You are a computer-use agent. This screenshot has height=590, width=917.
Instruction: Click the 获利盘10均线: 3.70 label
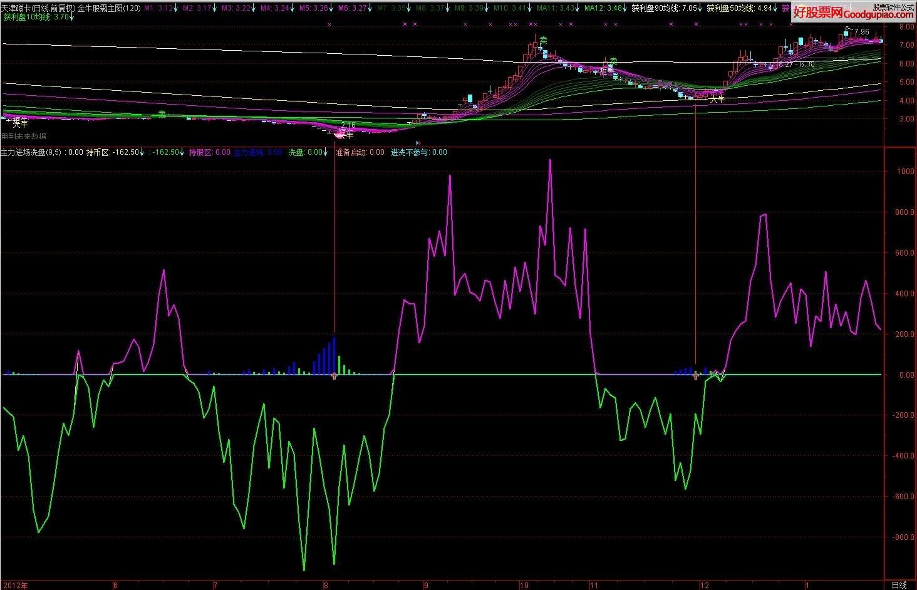tap(35, 18)
